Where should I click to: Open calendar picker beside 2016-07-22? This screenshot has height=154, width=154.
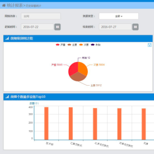57,27
